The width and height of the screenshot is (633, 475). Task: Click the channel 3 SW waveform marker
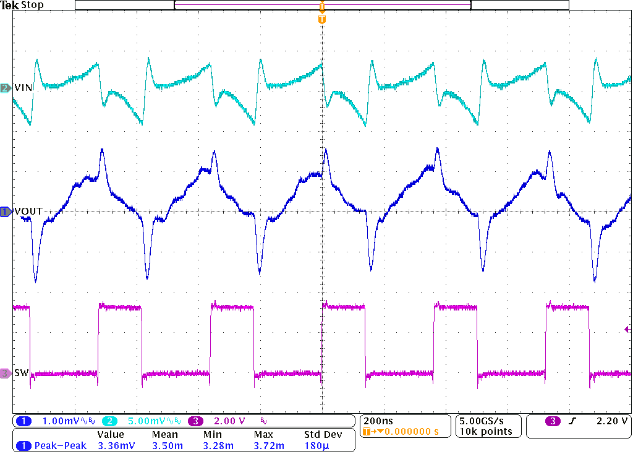coord(5,373)
